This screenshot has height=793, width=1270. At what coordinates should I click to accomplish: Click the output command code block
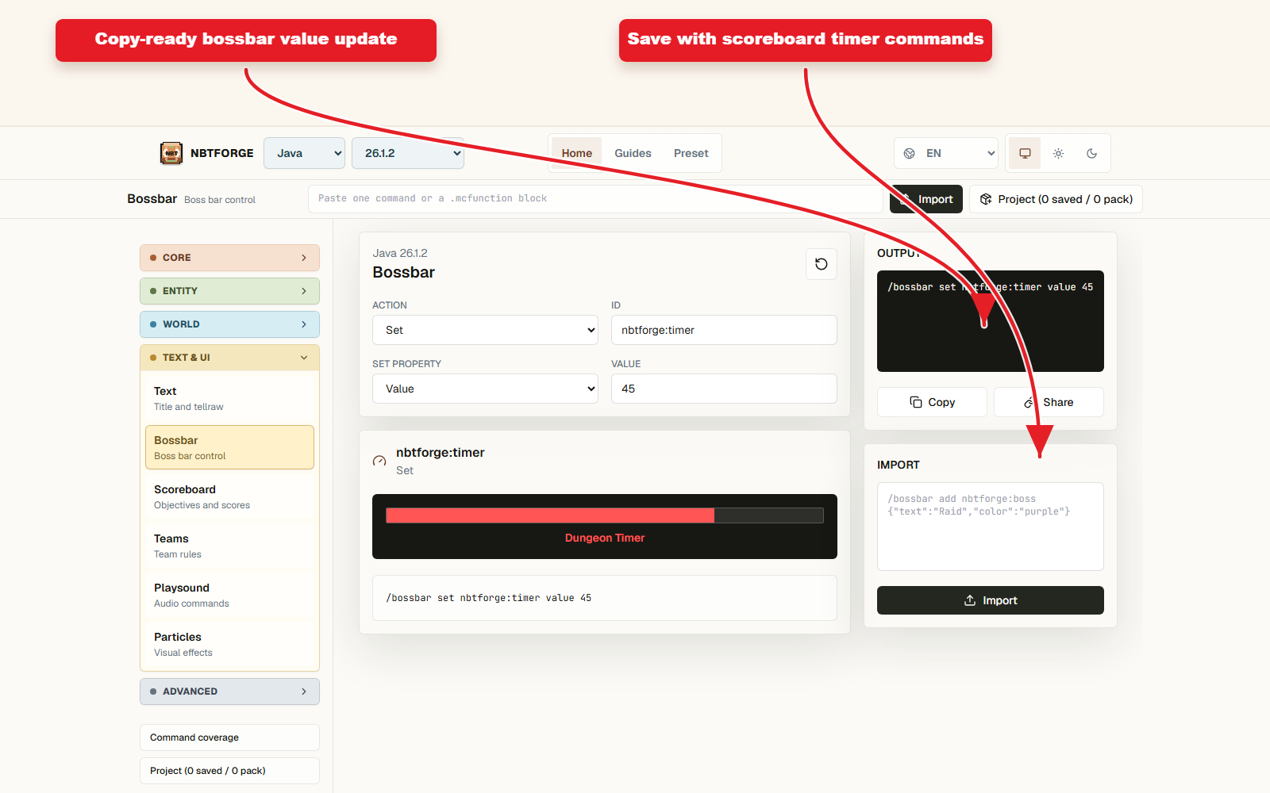[x=991, y=321]
